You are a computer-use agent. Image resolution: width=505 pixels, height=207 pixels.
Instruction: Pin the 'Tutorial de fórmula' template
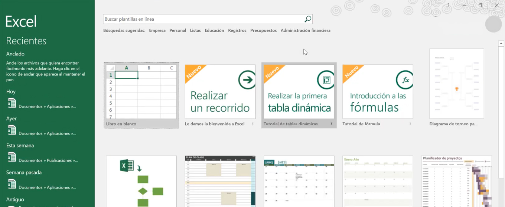(x=410, y=124)
